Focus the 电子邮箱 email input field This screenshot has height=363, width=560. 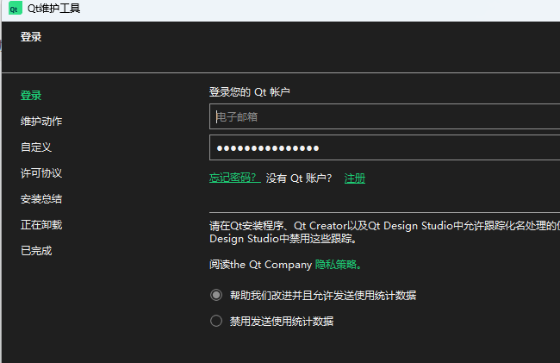384,116
